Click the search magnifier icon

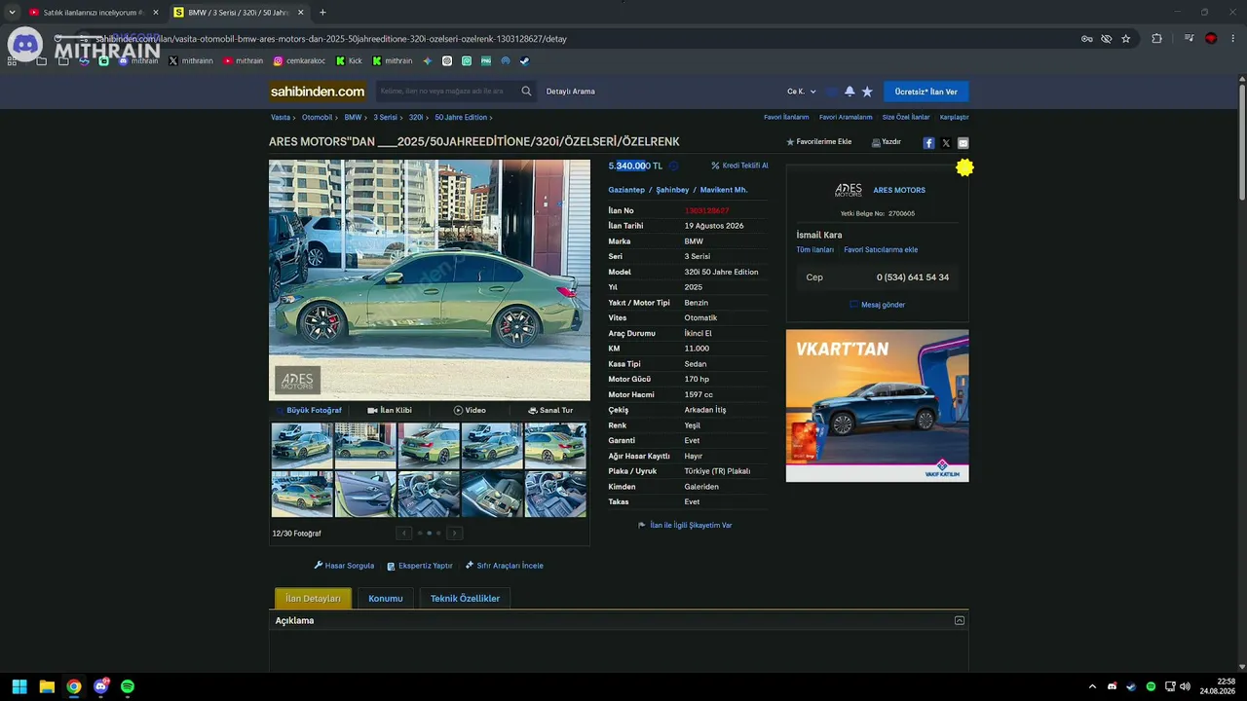[526, 92]
